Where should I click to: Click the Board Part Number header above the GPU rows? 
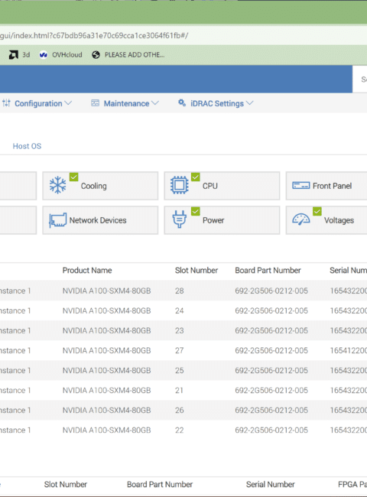tap(268, 271)
